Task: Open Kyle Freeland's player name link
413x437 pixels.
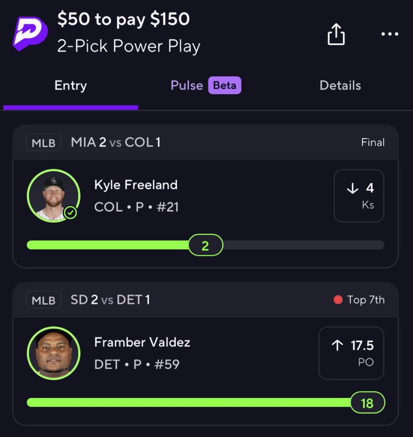Action: coord(136,185)
